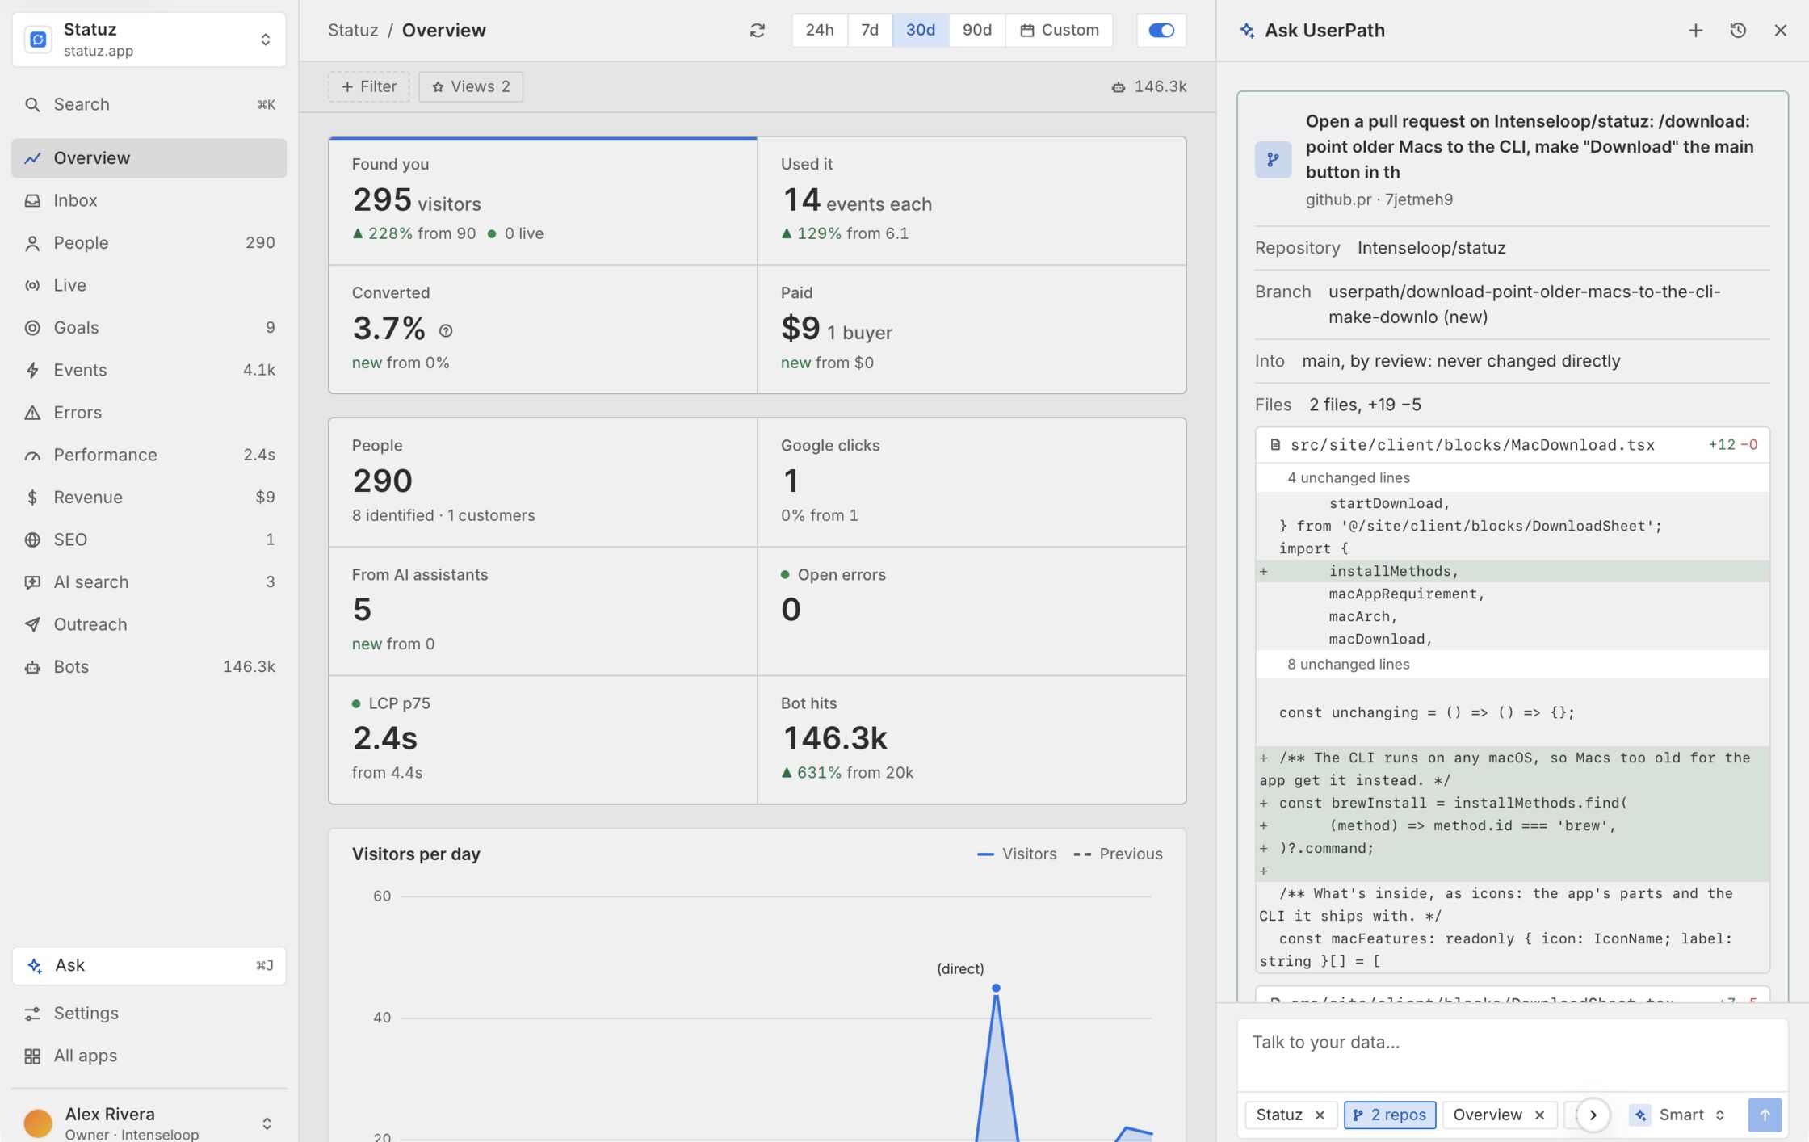Open the Alex Rivera account menu
This screenshot has height=1142, width=1809.
pyautogui.click(x=149, y=1123)
